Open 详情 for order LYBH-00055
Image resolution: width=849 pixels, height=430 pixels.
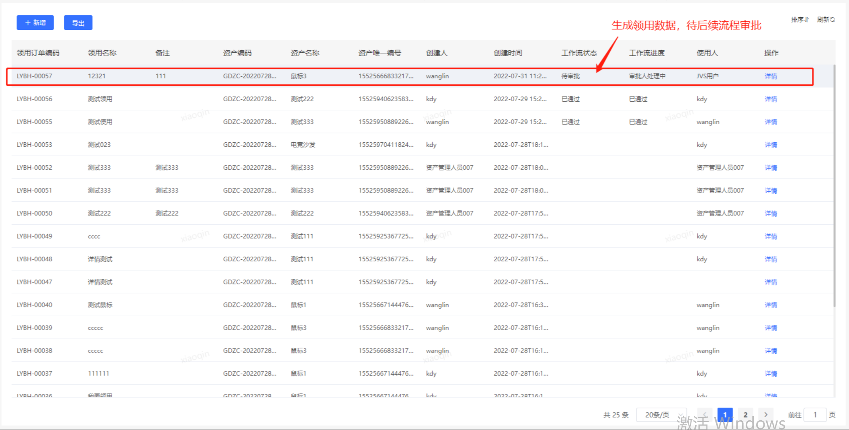(x=771, y=122)
